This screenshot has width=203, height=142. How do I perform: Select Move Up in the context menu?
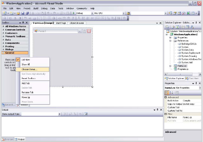26,97
